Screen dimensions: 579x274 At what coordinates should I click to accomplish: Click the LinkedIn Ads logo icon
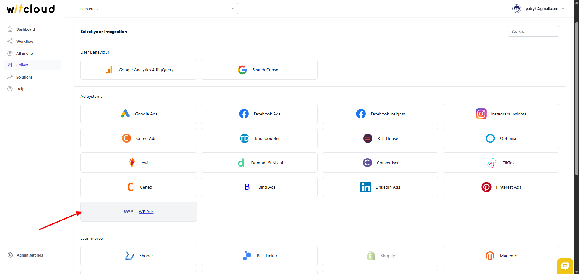(x=366, y=187)
